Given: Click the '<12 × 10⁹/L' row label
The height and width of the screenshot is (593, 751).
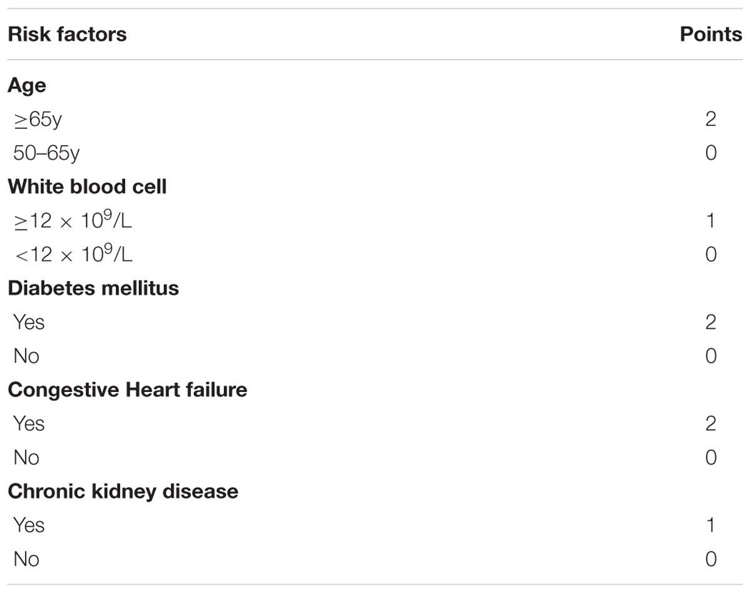Looking at the screenshot, I should point(73,253).
